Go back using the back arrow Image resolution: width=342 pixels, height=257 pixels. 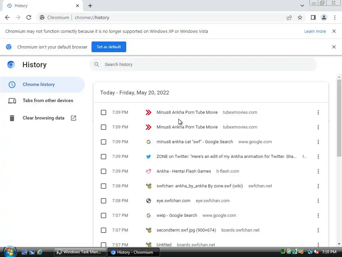[x=7, y=17]
